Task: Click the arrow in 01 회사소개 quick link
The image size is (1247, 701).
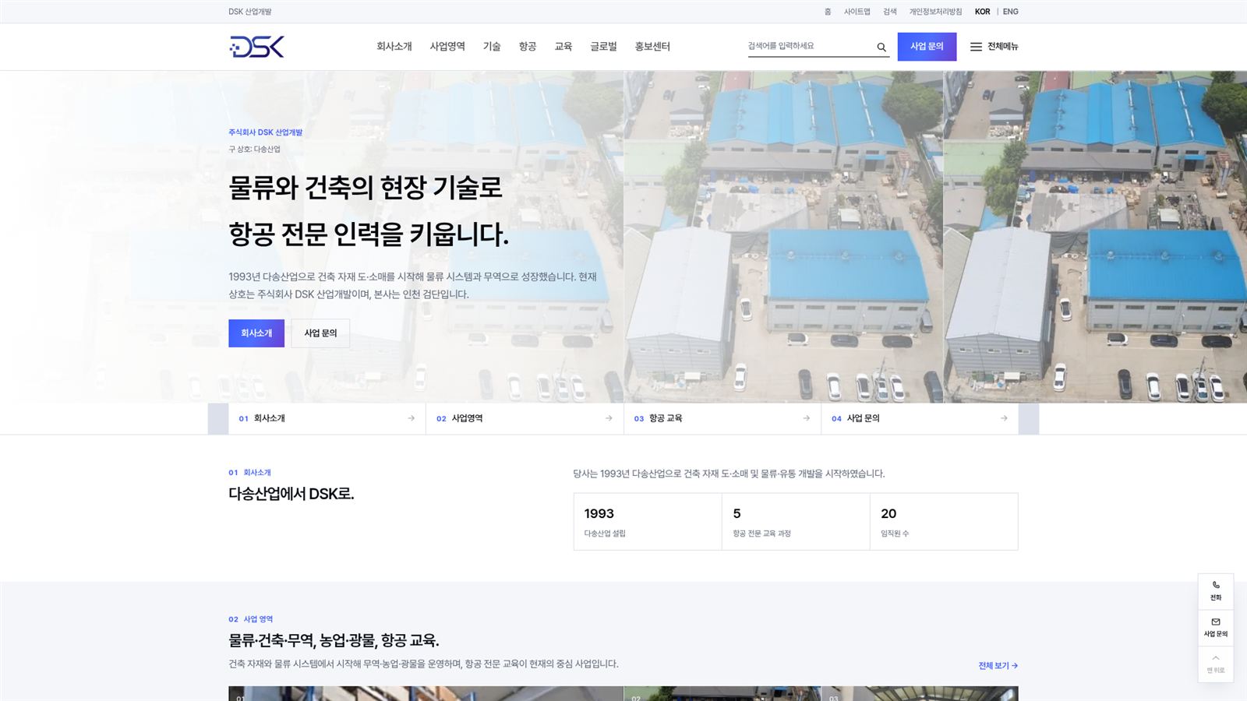Action: coord(411,418)
